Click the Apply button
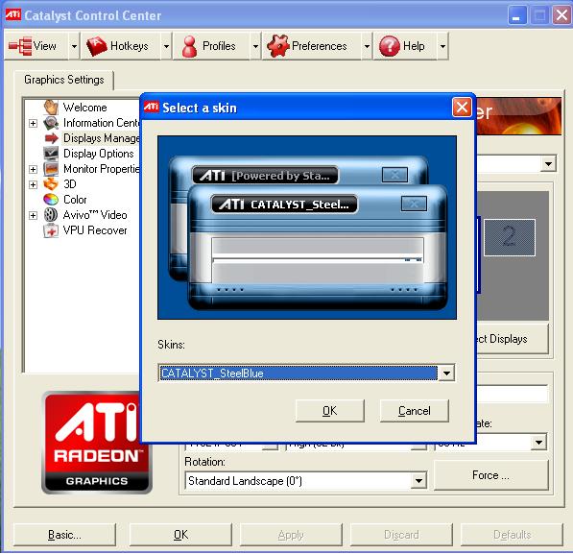 click(x=291, y=535)
